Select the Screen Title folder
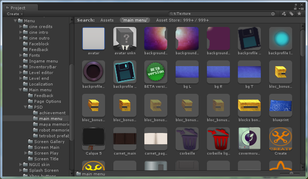Viewport: 308px width, 179px height. click(x=43, y=159)
